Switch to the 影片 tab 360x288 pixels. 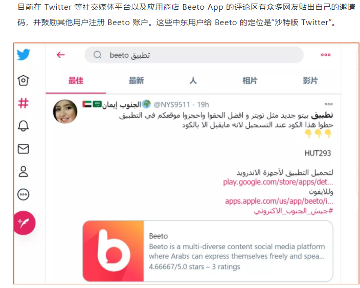coord(310,81)
